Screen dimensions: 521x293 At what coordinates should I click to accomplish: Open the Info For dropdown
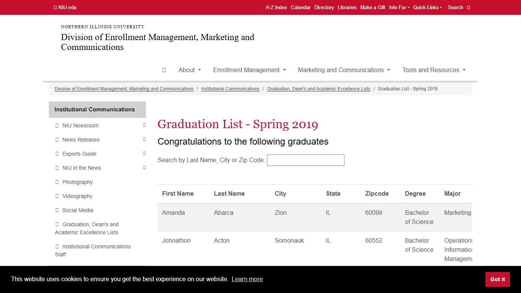(399, 7)
